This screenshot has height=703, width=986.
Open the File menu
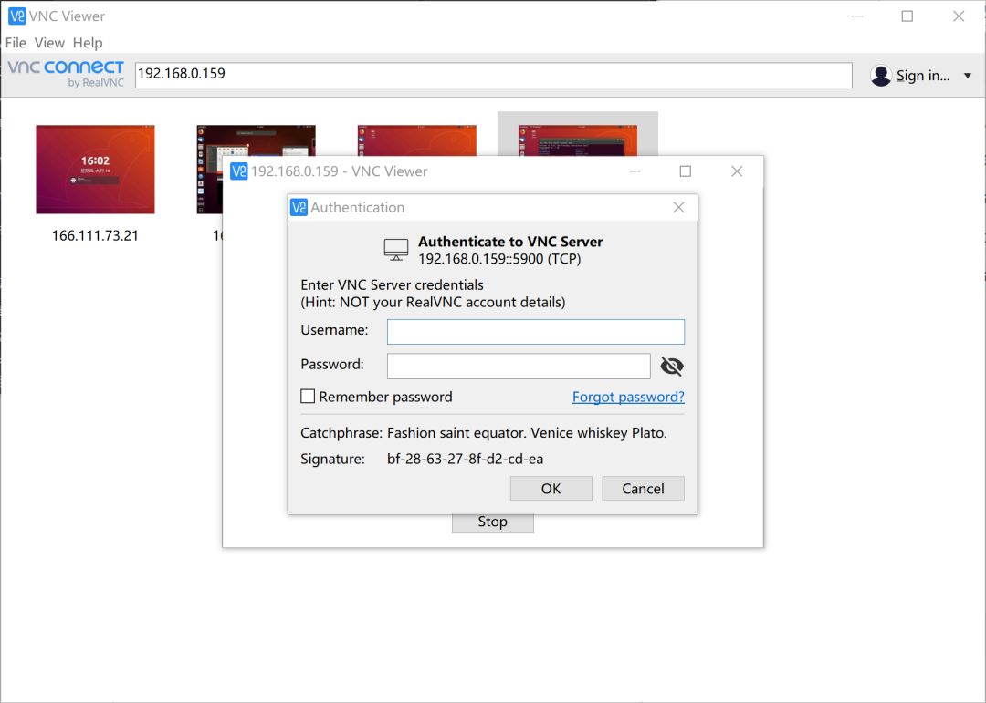click(16, 43)
